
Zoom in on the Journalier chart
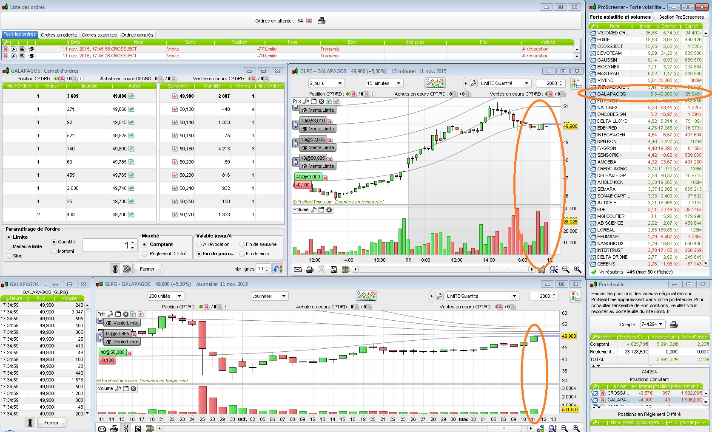coord(576,429)
